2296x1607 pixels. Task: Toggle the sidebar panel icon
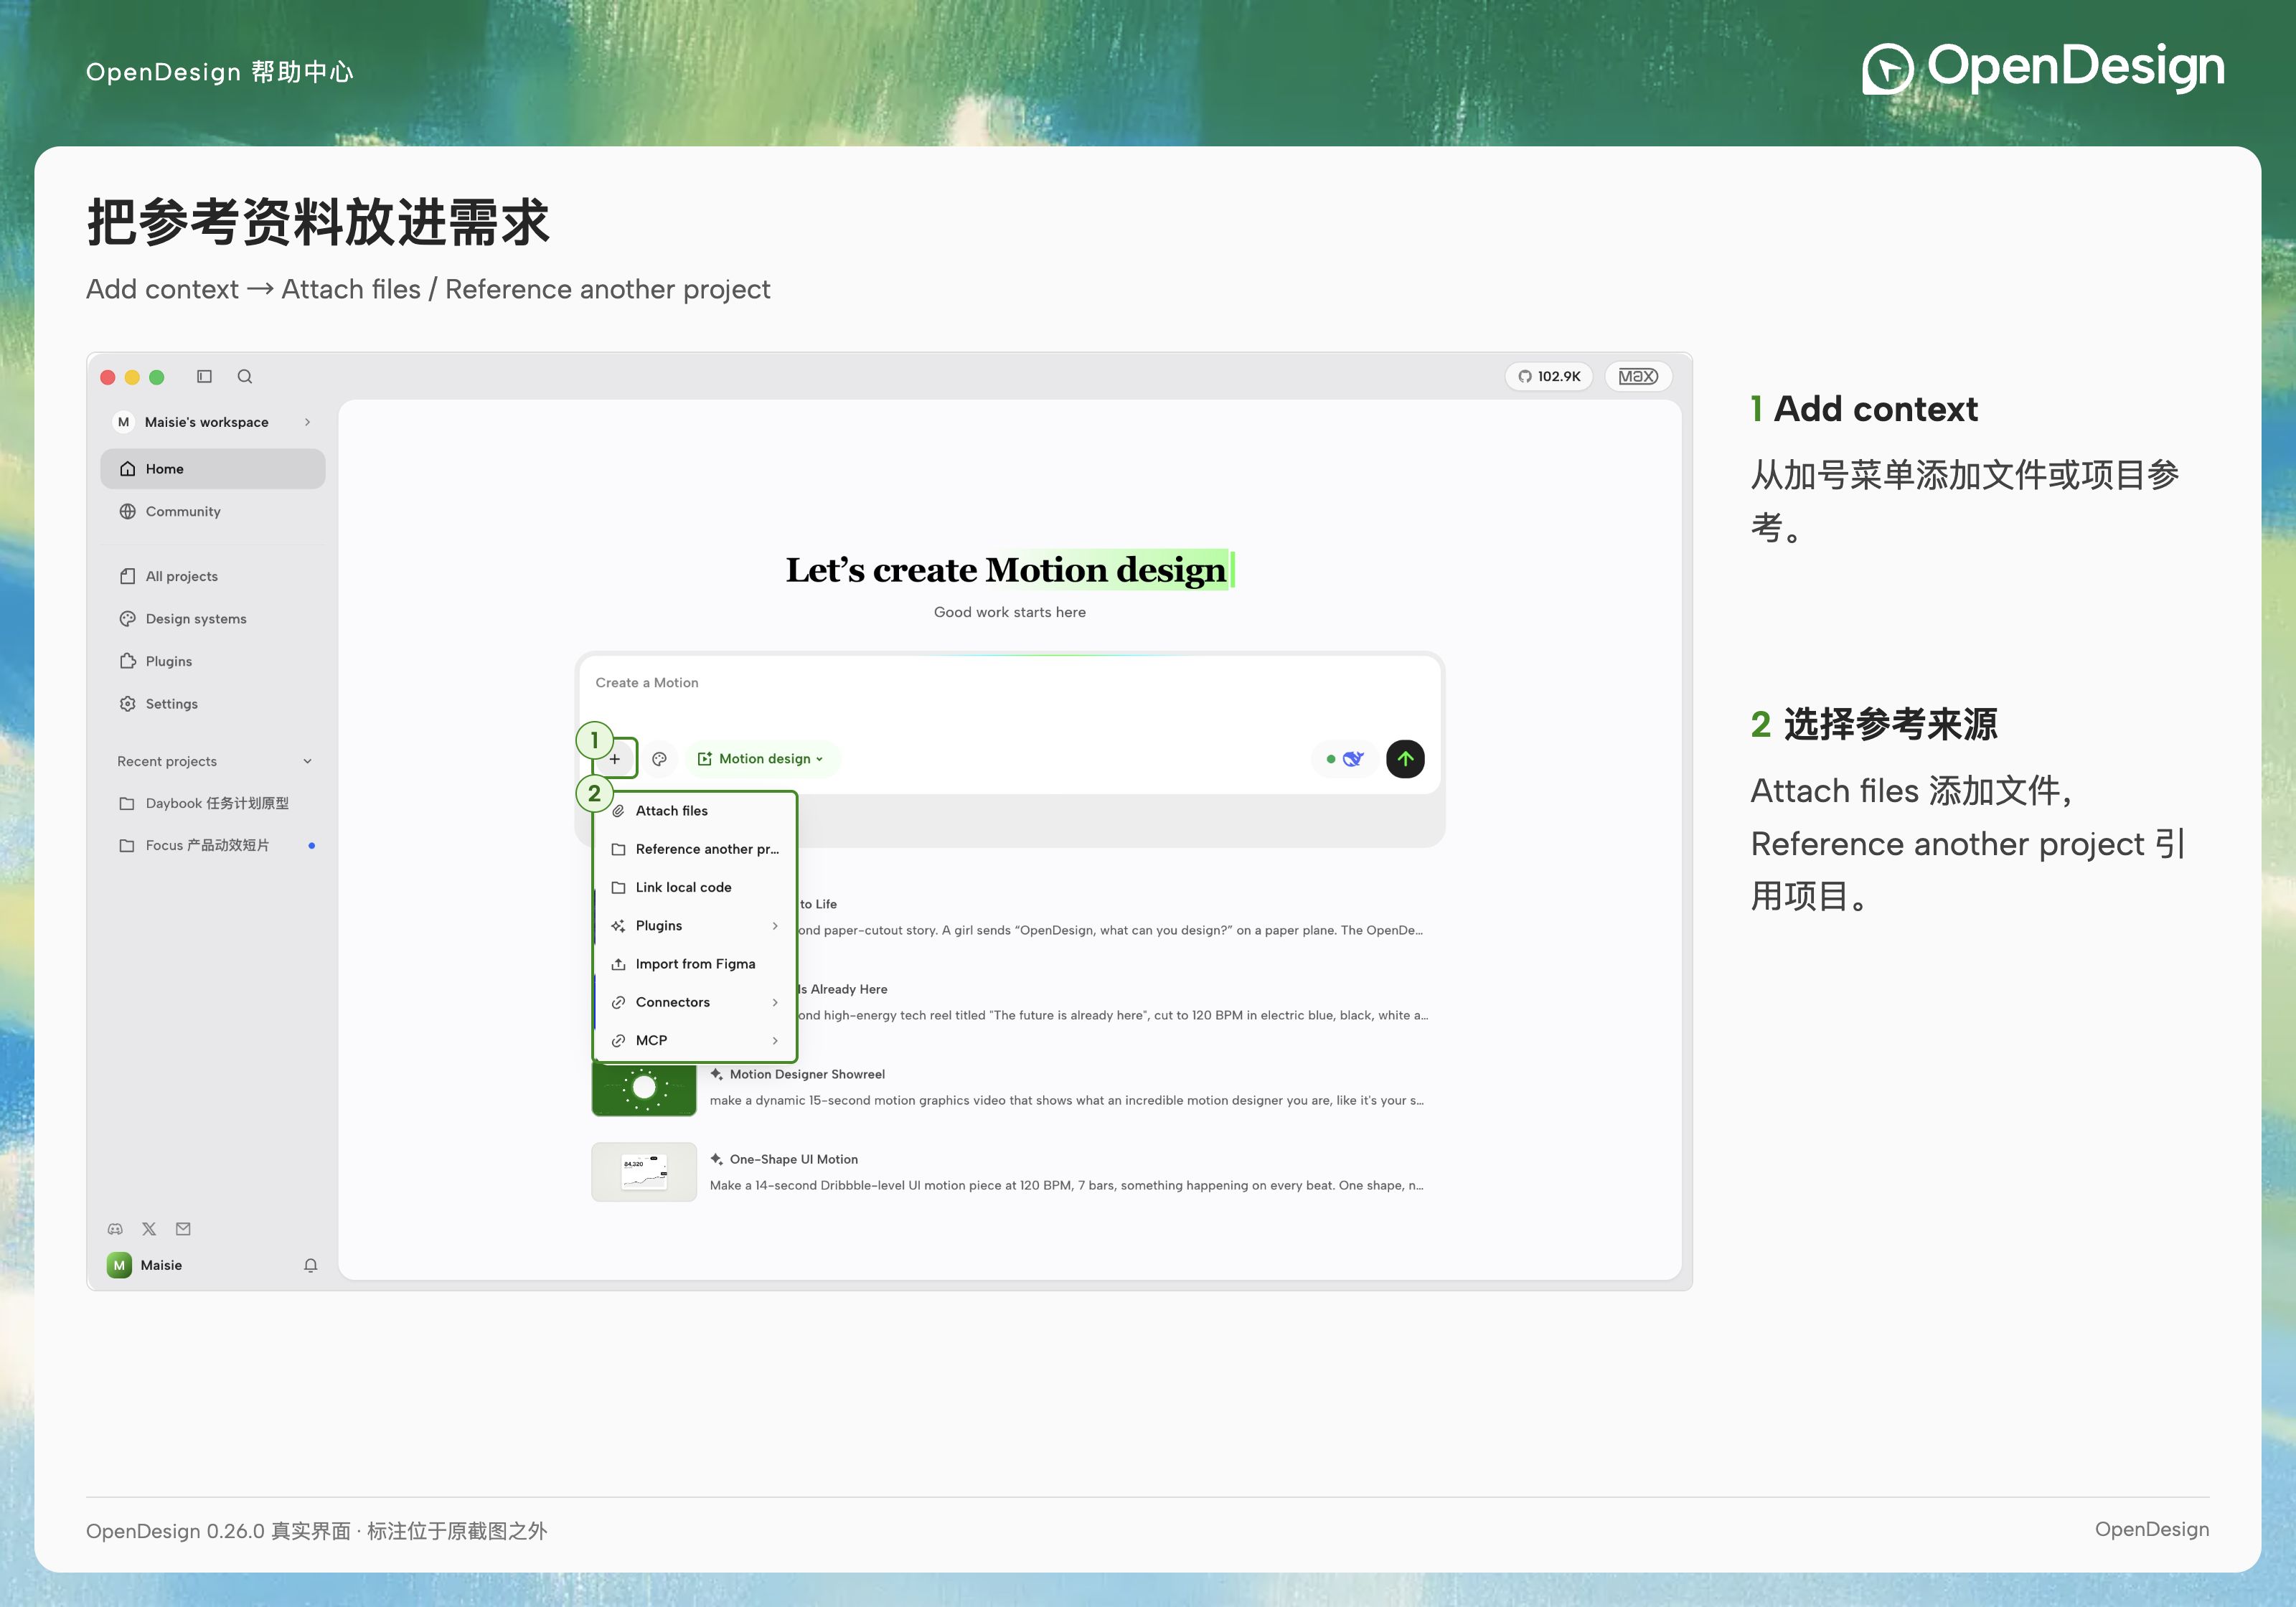point(204,376)
